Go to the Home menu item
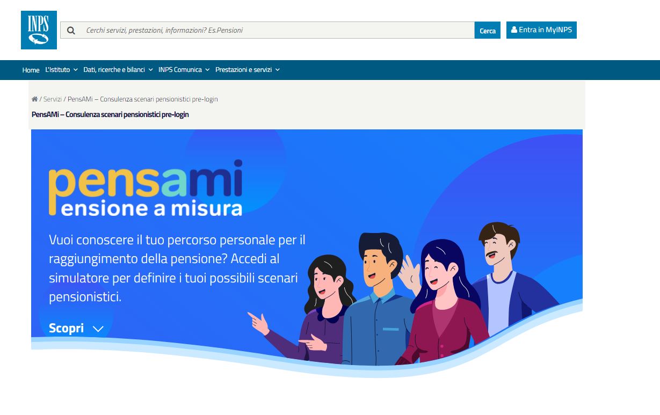This screenshot has width=660, height=415. (31, 70)
